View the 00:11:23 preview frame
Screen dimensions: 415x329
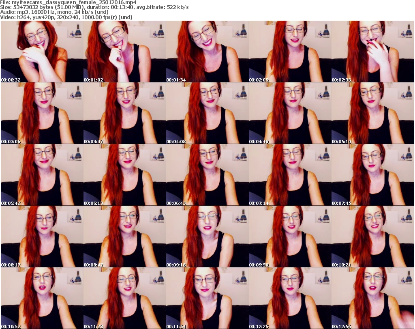pyautogui.click(x=125, y=298)
